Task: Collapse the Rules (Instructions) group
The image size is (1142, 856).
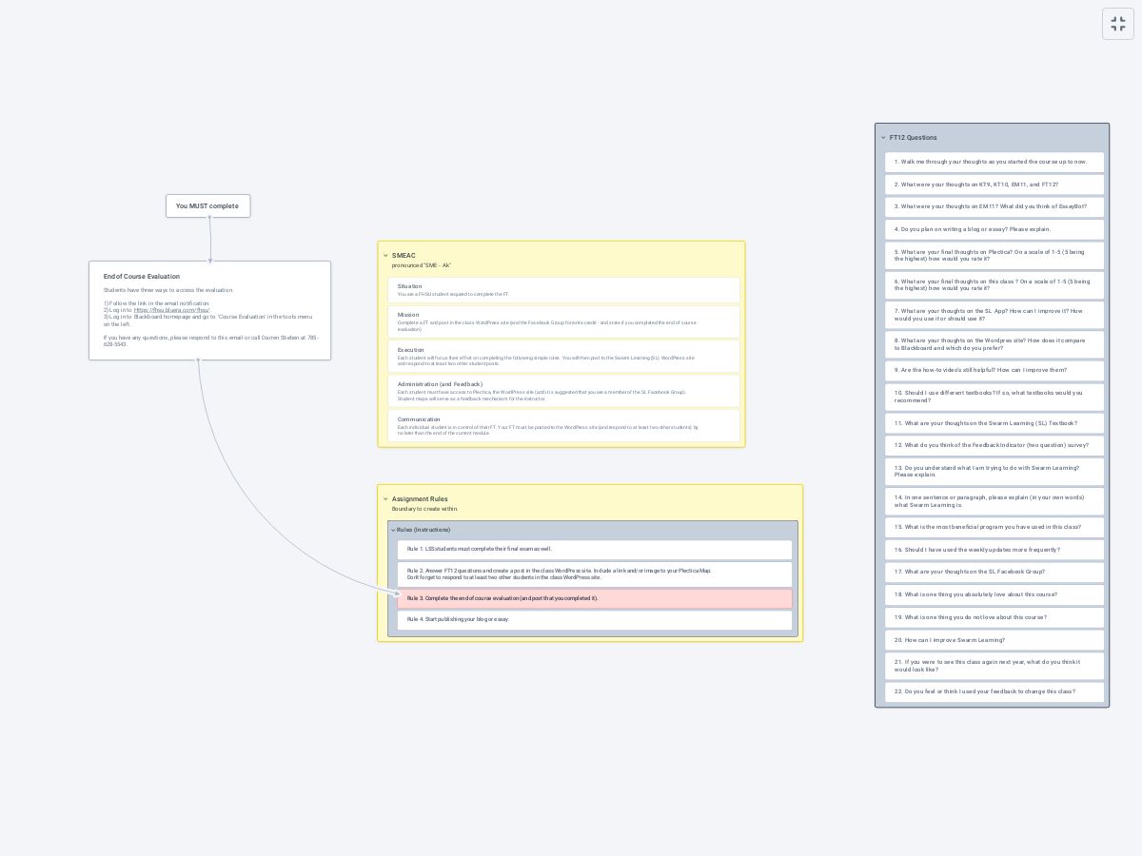Action: [x=393, y=530]
